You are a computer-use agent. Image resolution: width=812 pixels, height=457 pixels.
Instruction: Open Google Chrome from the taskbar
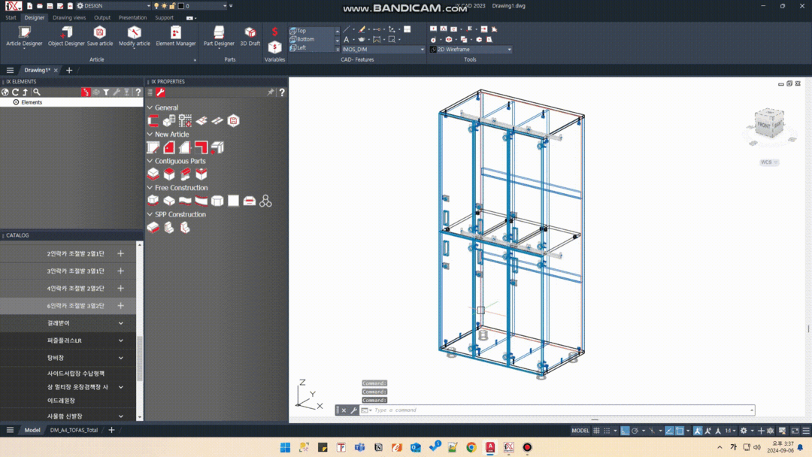point(471,447)
